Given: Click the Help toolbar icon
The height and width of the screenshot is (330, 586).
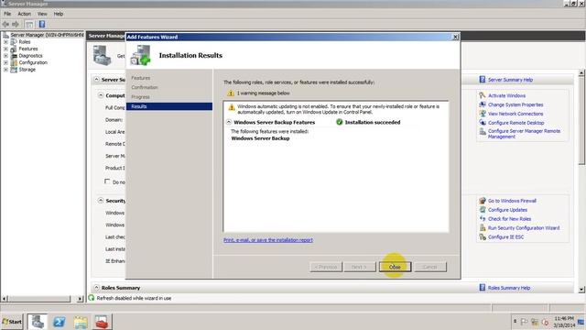Looking at the screenshot, I should click(42, 25).
